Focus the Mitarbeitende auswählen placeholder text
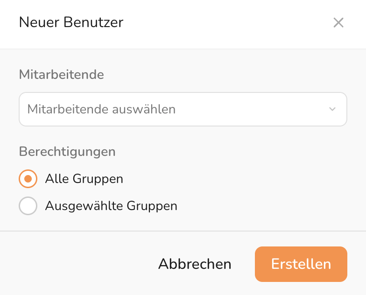 101,109
